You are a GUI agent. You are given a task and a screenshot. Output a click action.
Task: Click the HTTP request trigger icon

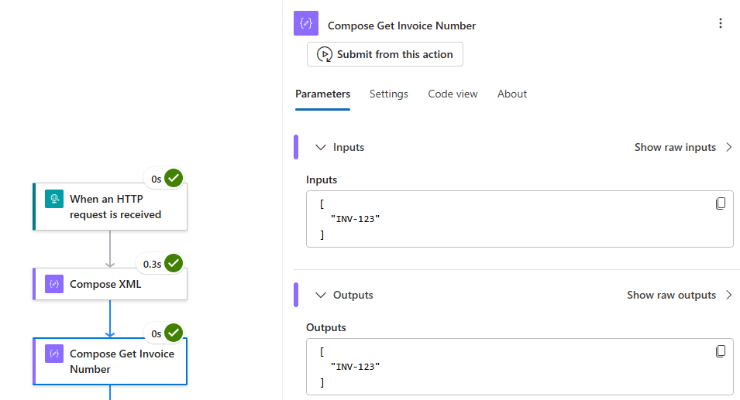coord(53,199)
